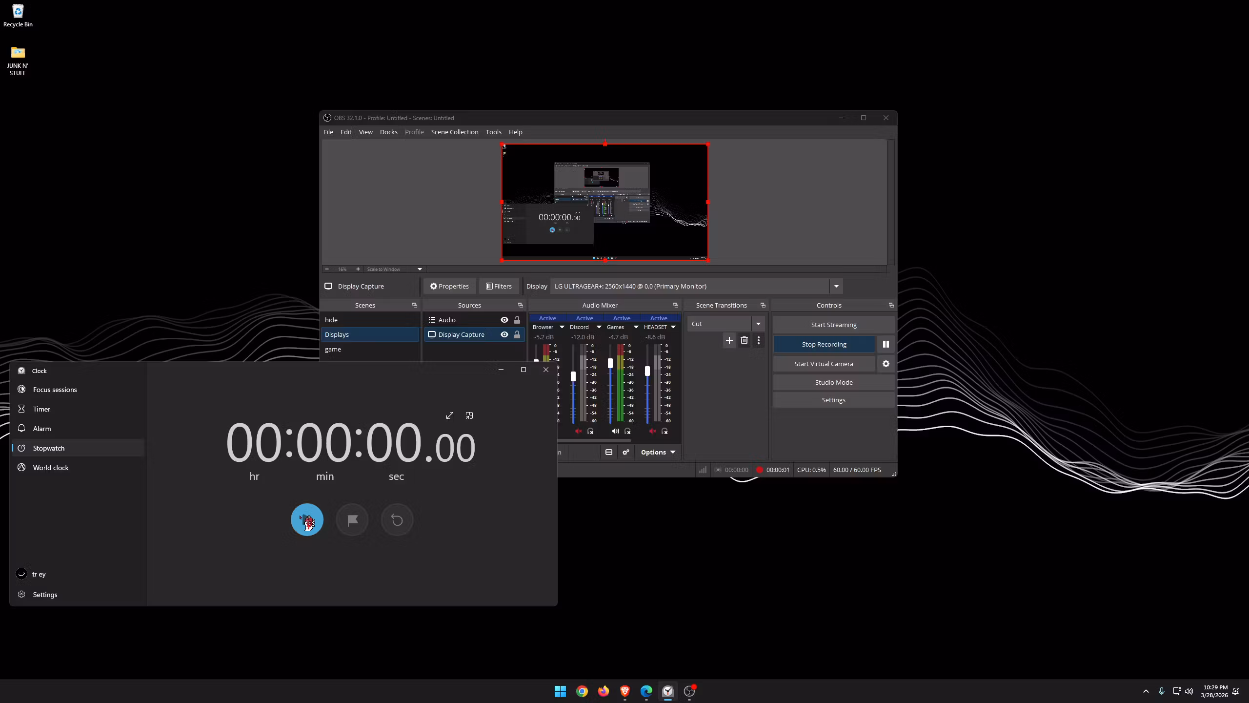Mute the Games audio channel
Image resolution: width=1249 pixels, height=703 pixels.
[615, 431]
